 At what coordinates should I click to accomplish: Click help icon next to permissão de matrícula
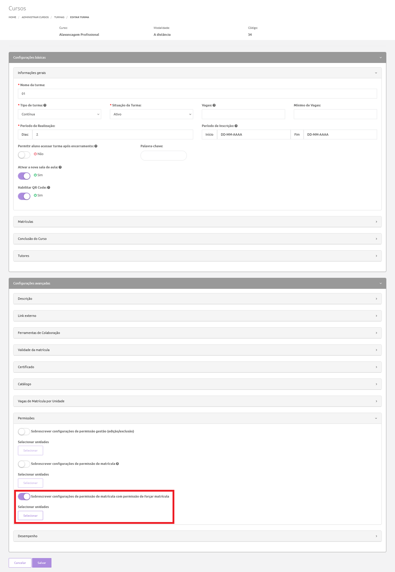(118, 464)
